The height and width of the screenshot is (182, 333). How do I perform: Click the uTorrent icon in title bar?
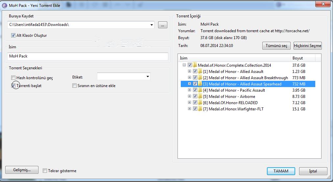point(4,5)
